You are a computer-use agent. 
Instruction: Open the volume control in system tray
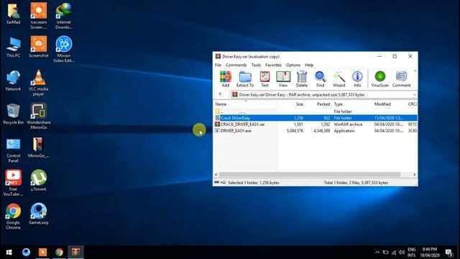402,253
